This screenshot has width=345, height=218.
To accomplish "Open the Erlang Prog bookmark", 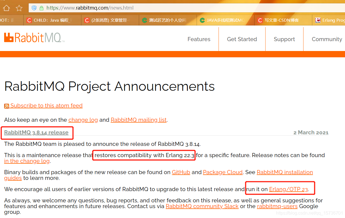I will (329, 20).
